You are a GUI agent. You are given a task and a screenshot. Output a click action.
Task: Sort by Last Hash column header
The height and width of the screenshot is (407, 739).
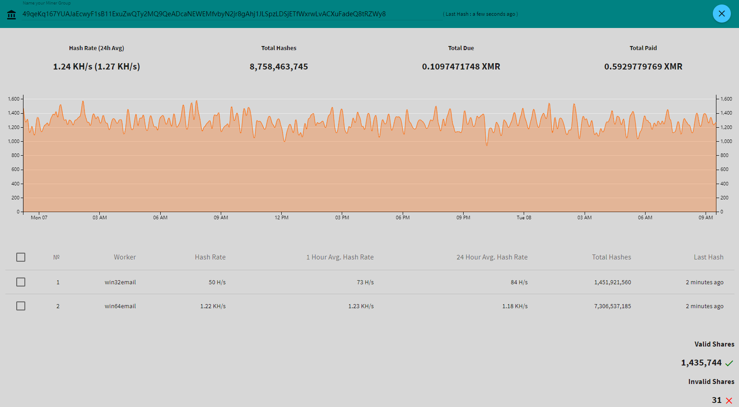[708, 257]
